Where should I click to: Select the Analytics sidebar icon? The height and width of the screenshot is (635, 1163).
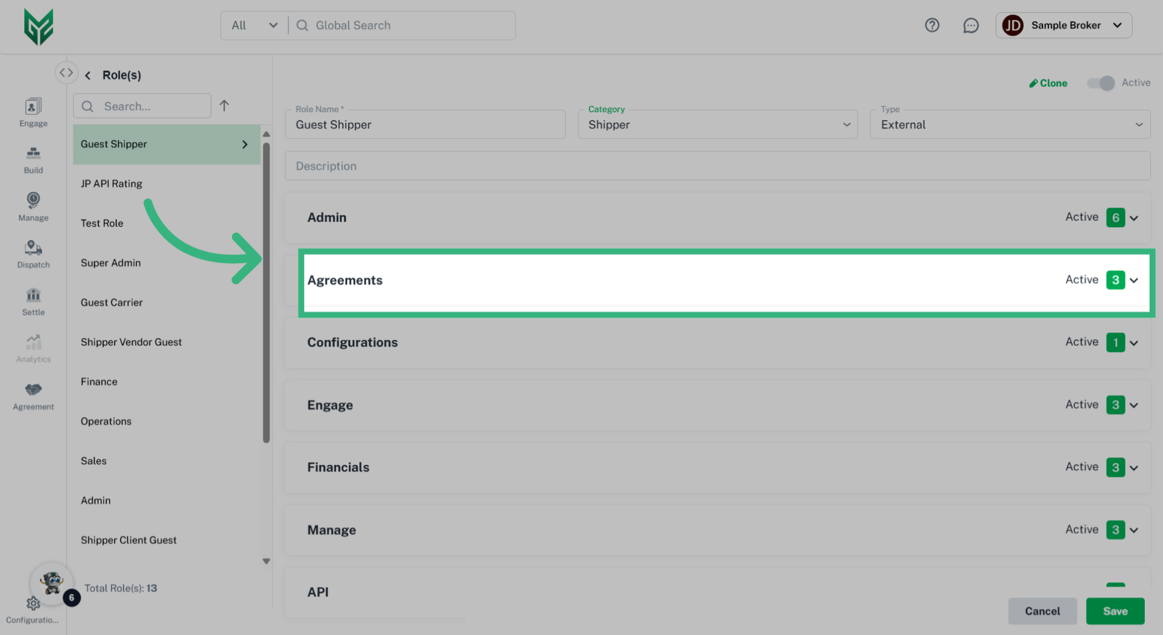[33, 348]
